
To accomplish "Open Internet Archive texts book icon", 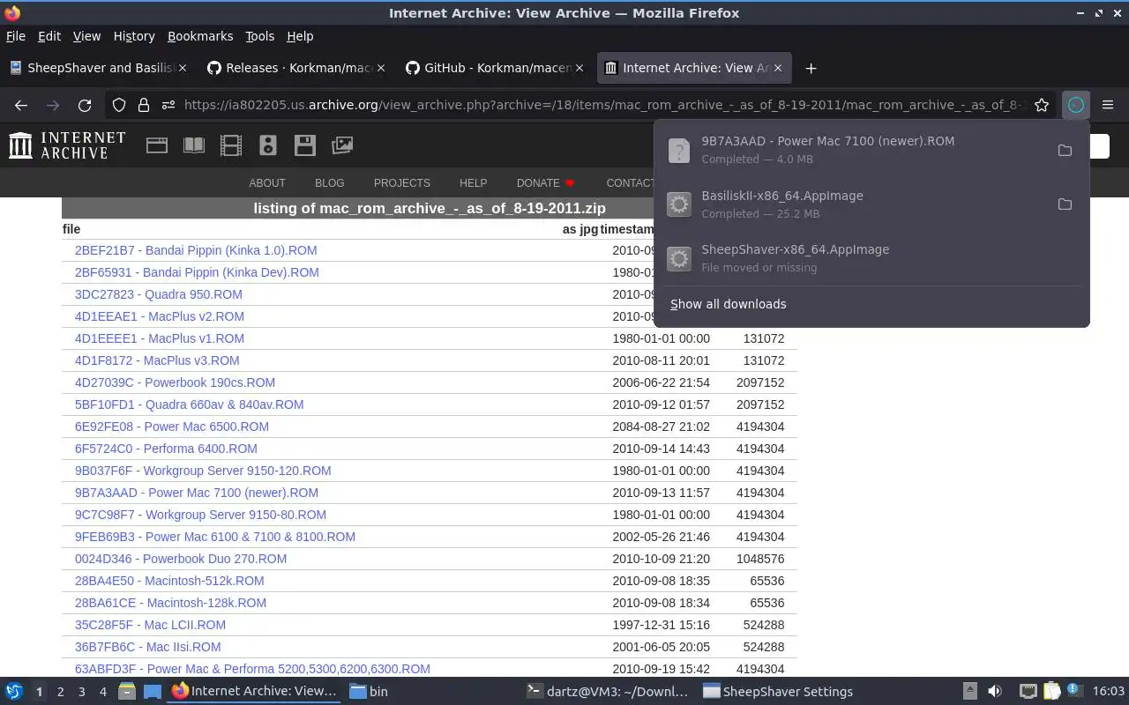I will [x=194, y=145].
